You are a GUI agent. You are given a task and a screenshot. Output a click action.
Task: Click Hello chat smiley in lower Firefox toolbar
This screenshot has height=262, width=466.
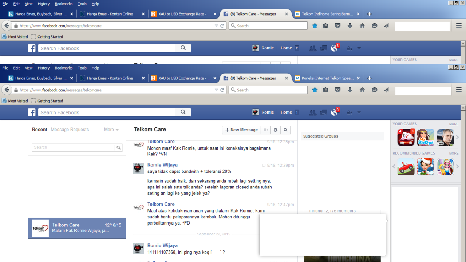(374, 90)
